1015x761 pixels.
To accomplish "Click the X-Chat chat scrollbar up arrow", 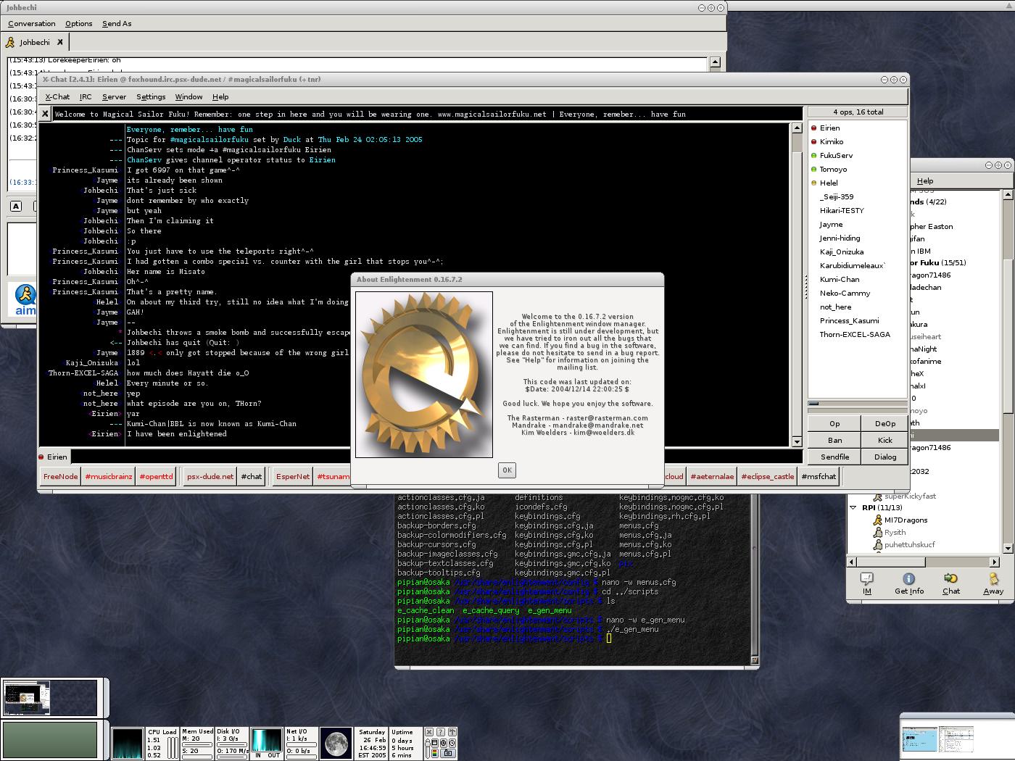I will [797, 128].
